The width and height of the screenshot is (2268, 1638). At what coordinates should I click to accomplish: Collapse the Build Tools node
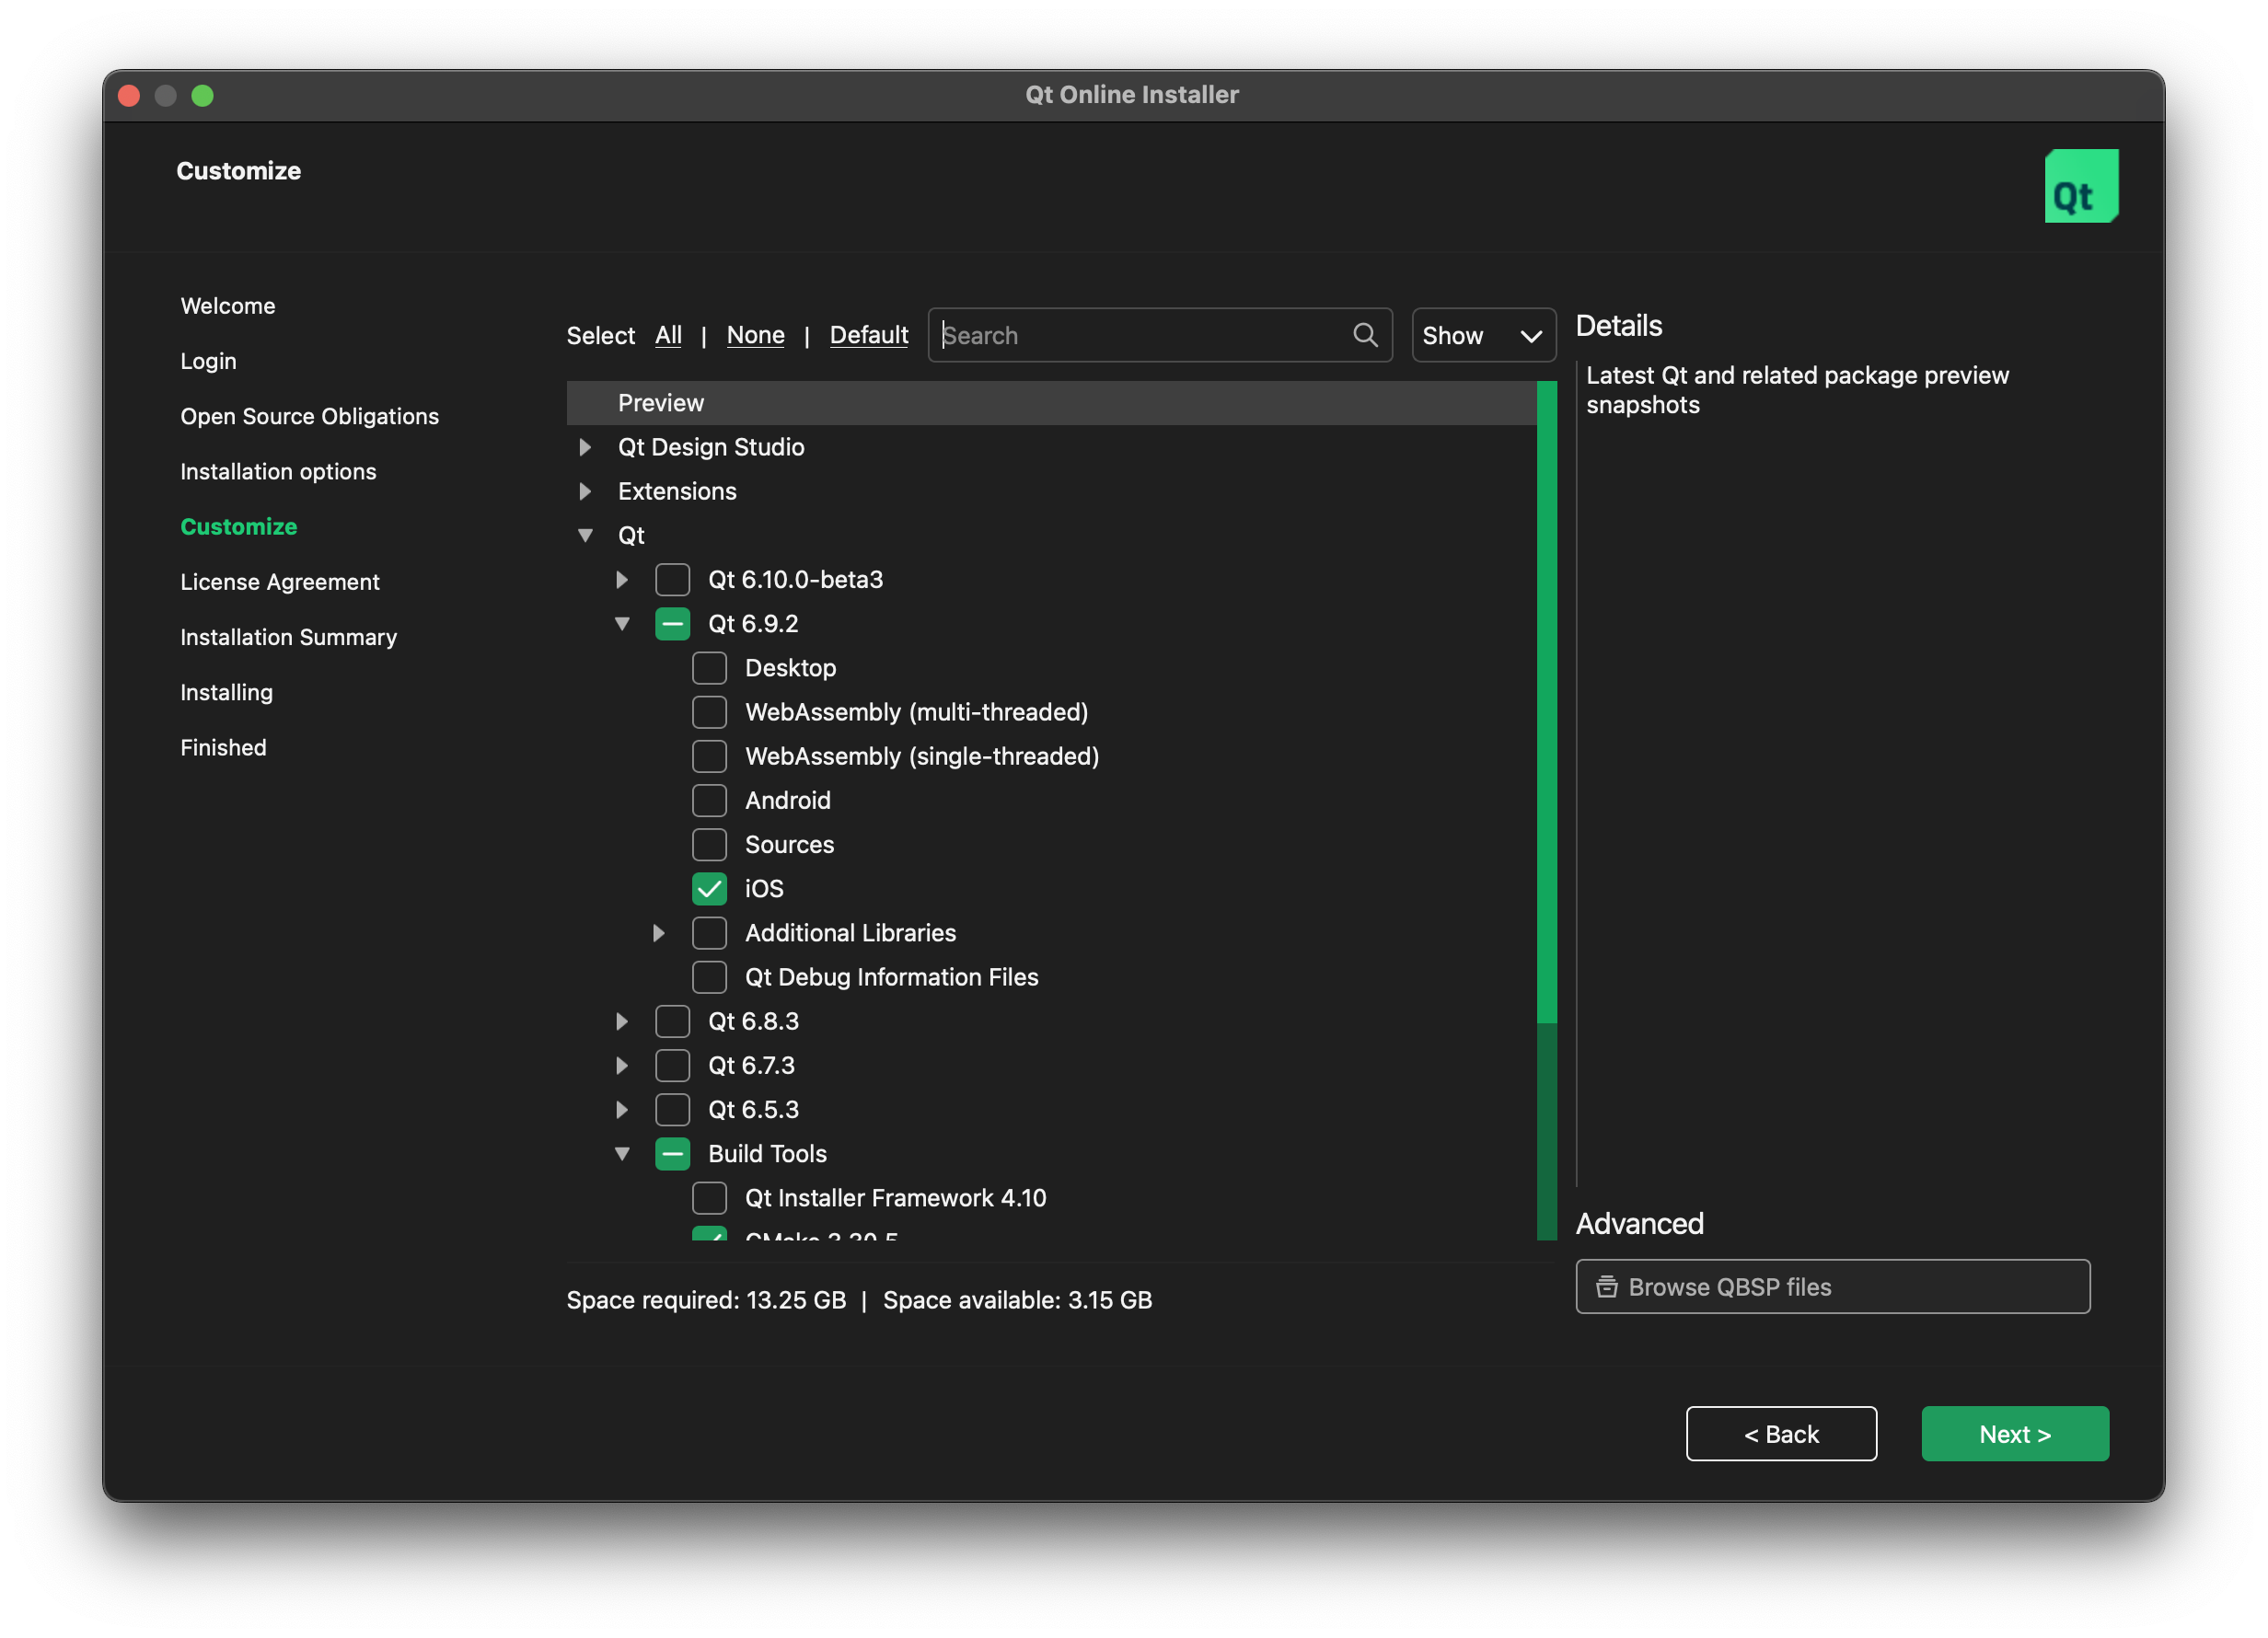tap(622, 1154)
